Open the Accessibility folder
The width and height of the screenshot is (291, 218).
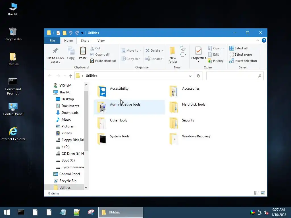click(x=113, y=91)
